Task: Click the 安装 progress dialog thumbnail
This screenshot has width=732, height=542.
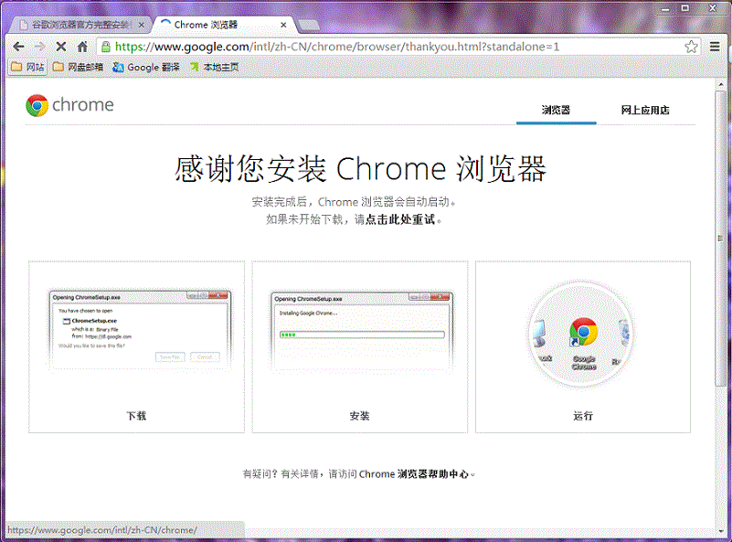Action: pos(361,332)
